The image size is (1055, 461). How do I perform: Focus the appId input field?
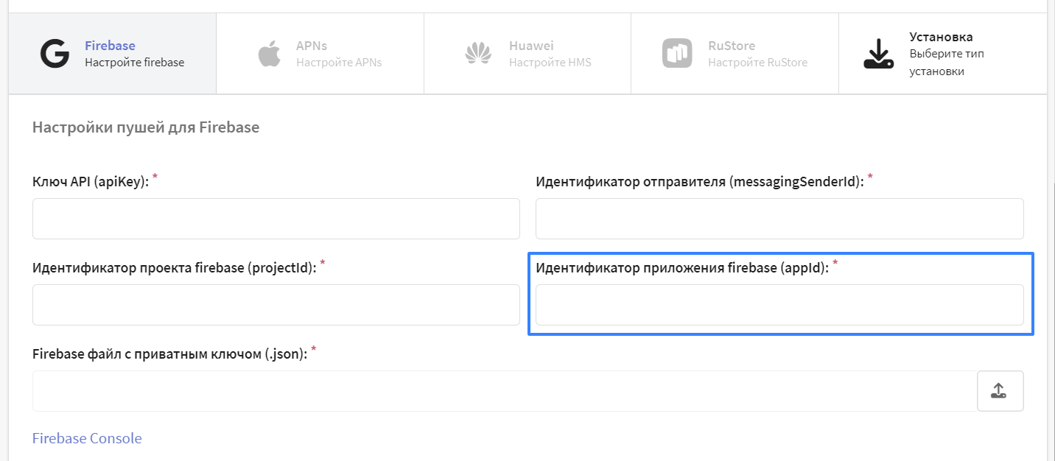pos(779,305)
